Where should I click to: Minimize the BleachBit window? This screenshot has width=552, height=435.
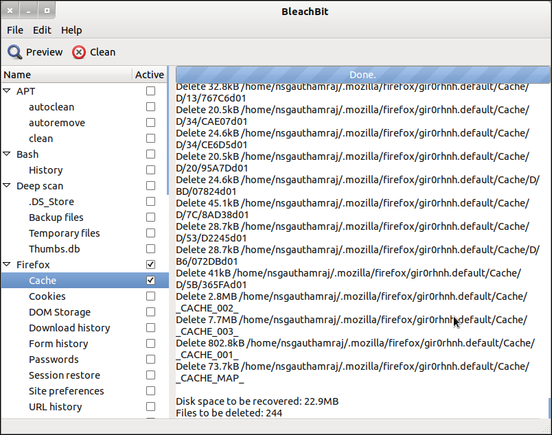point(28,10)
